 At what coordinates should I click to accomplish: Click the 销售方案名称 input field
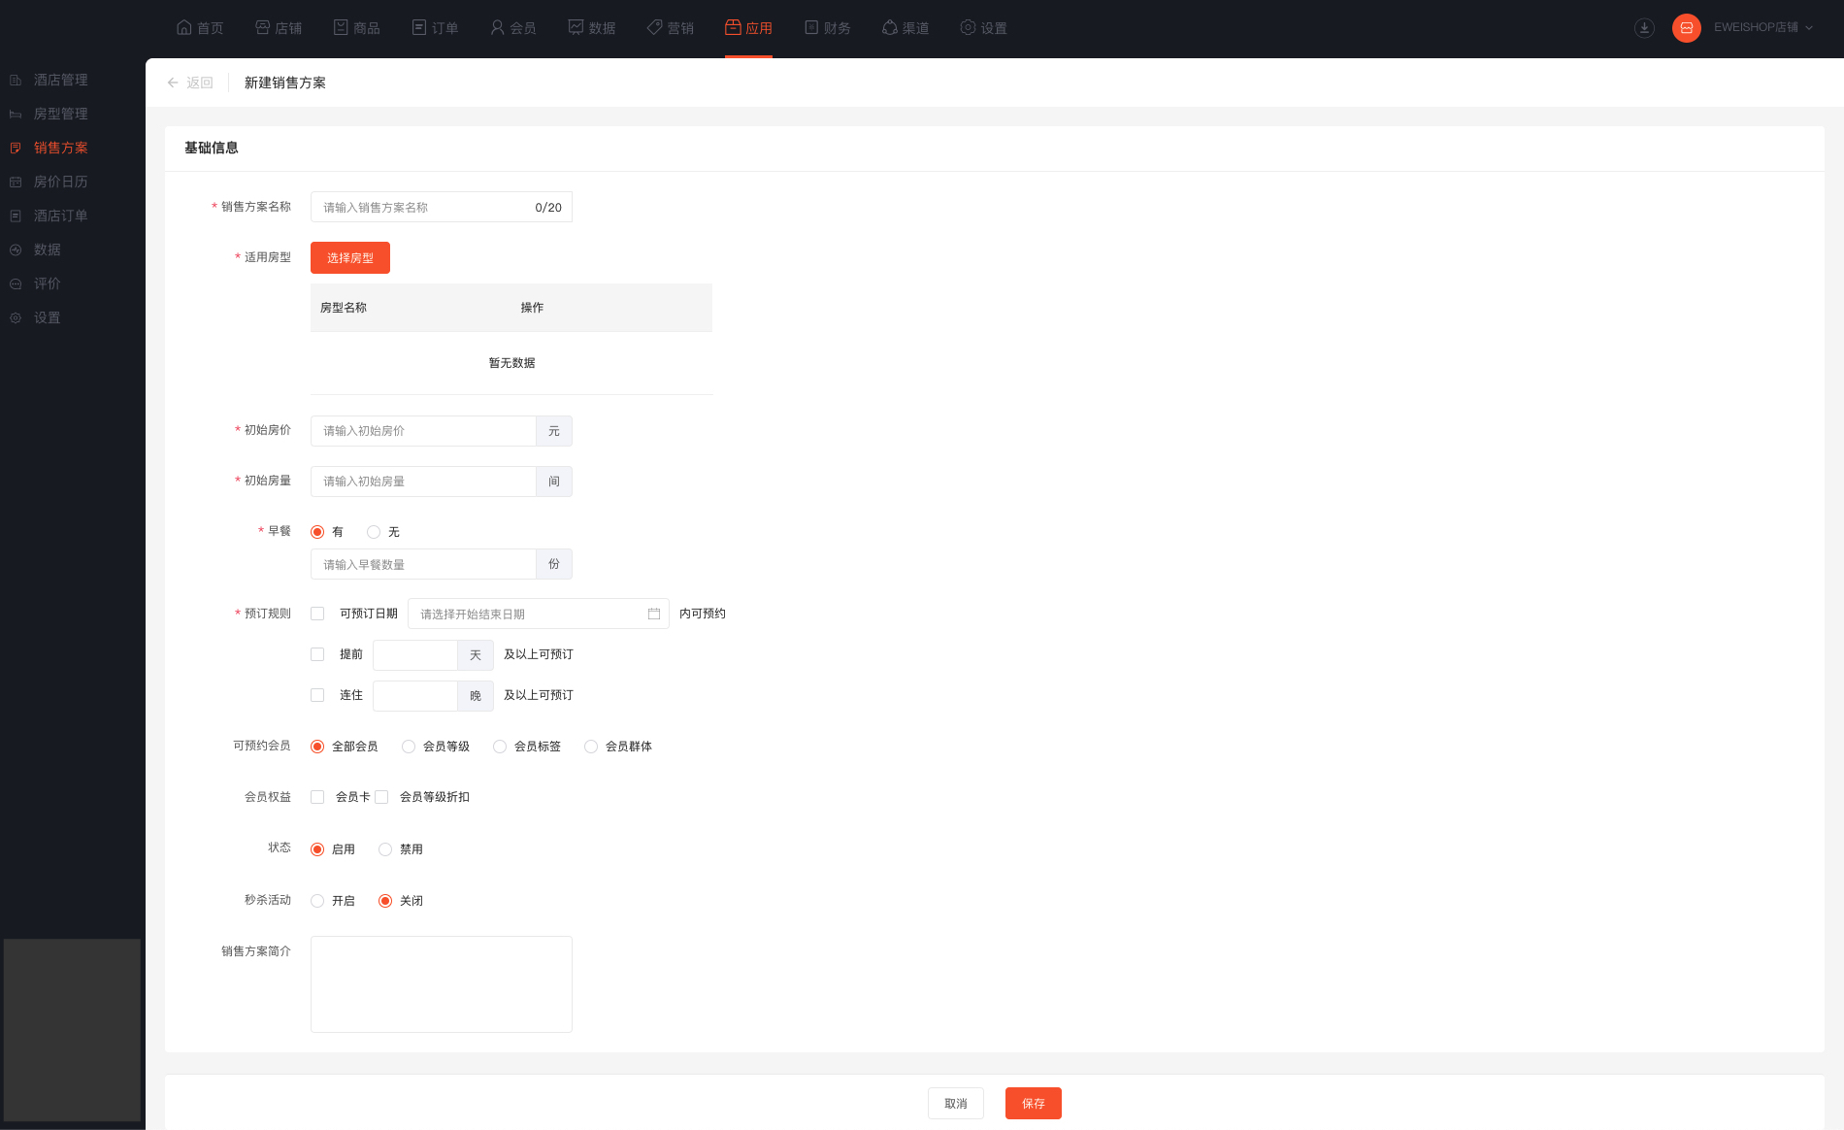(x=442, y=207)
